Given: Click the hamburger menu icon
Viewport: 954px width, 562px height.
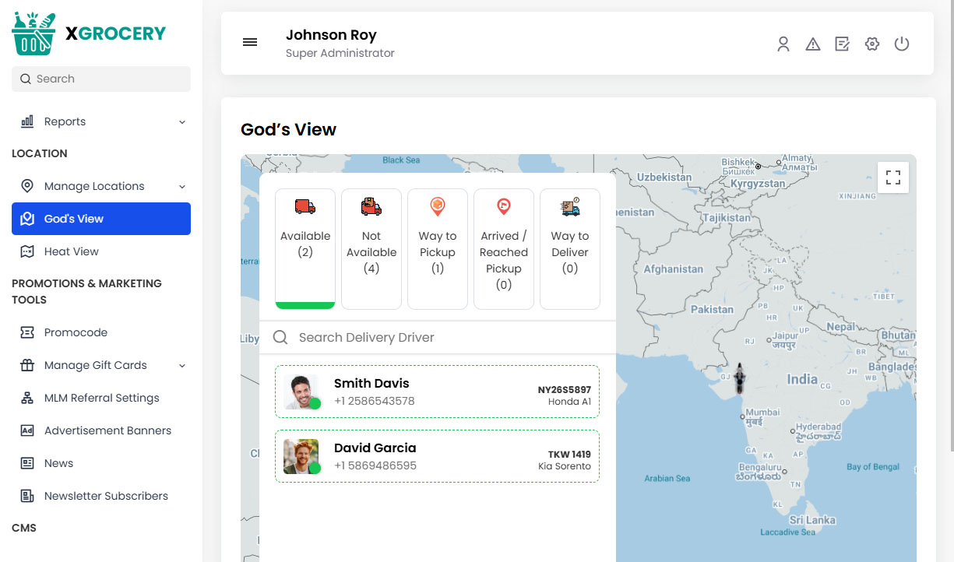Looking at the screenshot, I should [x=250, y=43].
